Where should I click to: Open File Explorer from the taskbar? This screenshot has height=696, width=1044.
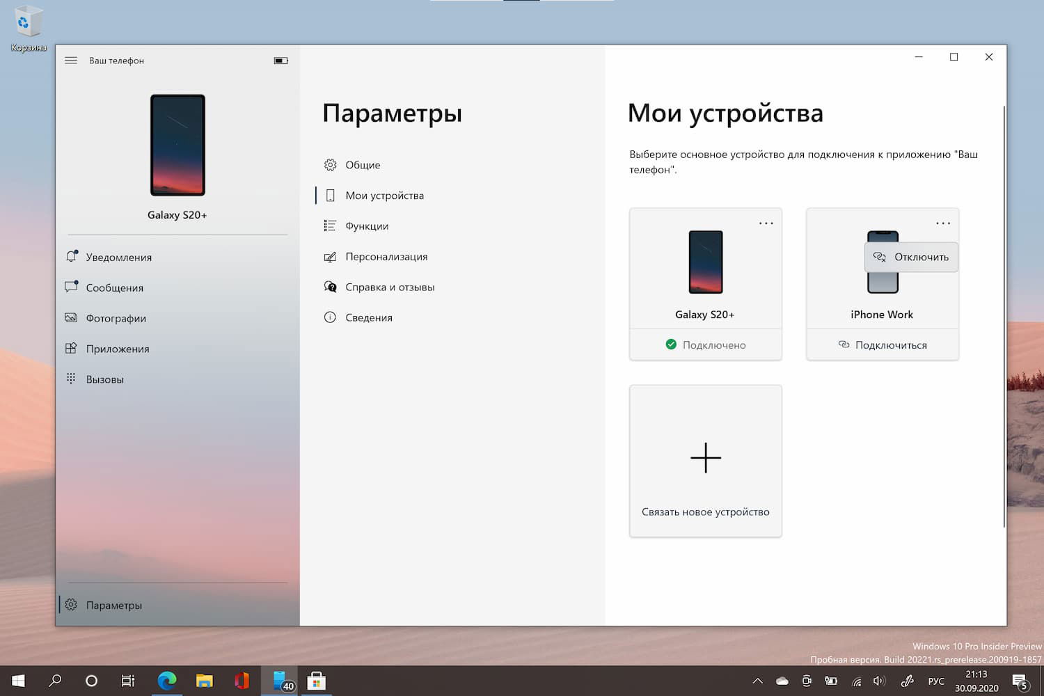204,680
